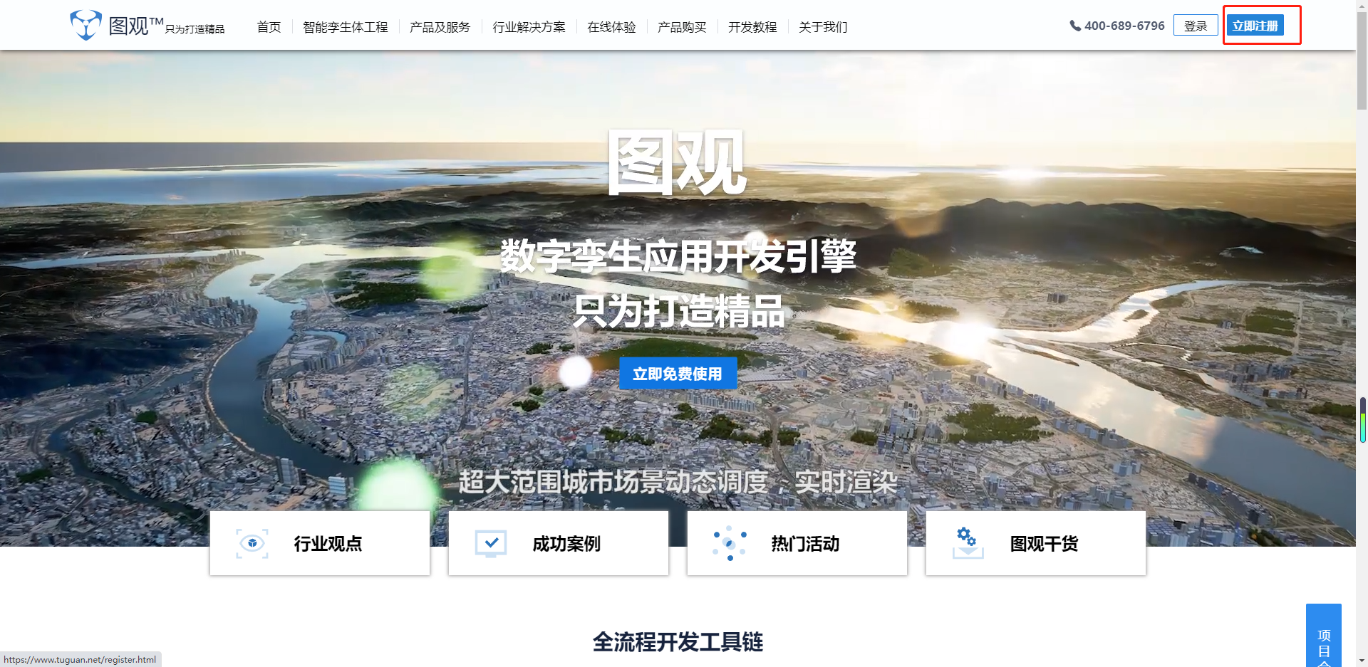Open 开发教程 in navigation bar
1368x667 pixels.
pyautogui.click(x=752, y=27)
